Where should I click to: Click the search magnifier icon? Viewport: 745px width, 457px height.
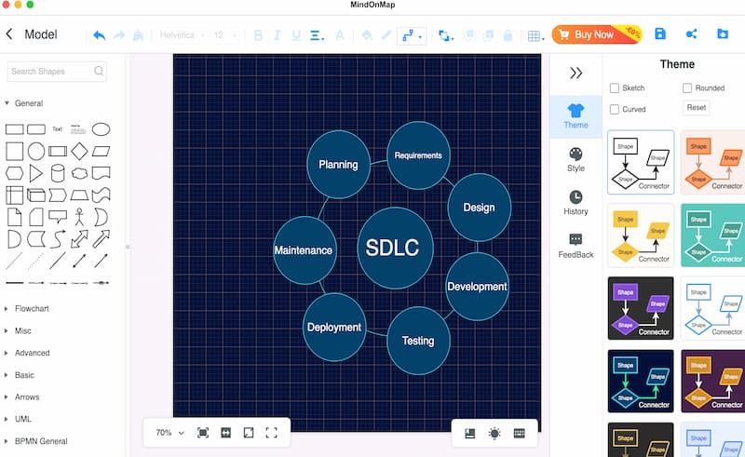[99, 72]
